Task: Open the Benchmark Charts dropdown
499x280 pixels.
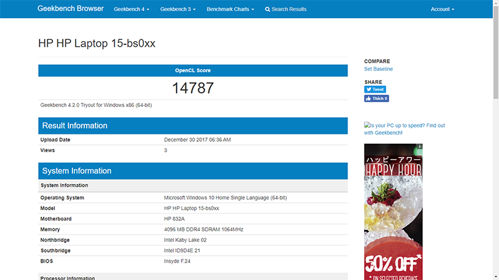Action: tap(230, 9)
